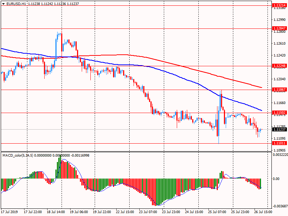
Task: Select the 1.11867 price level label
Action: coord(280,89)
